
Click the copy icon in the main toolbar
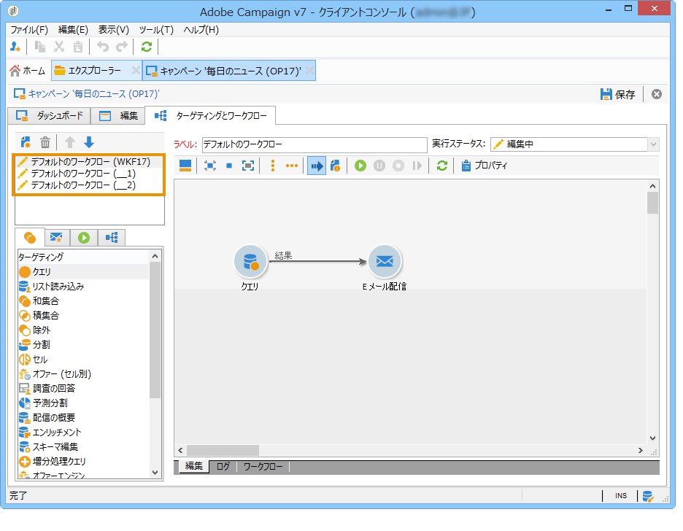click(40, 47)
